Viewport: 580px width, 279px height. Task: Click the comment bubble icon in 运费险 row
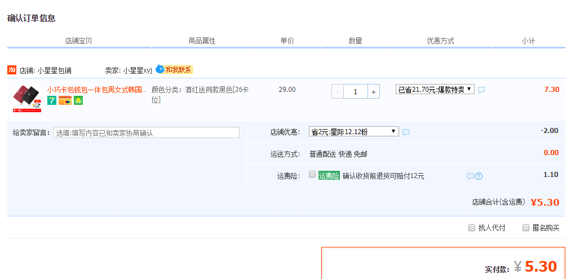pos(471,176)
